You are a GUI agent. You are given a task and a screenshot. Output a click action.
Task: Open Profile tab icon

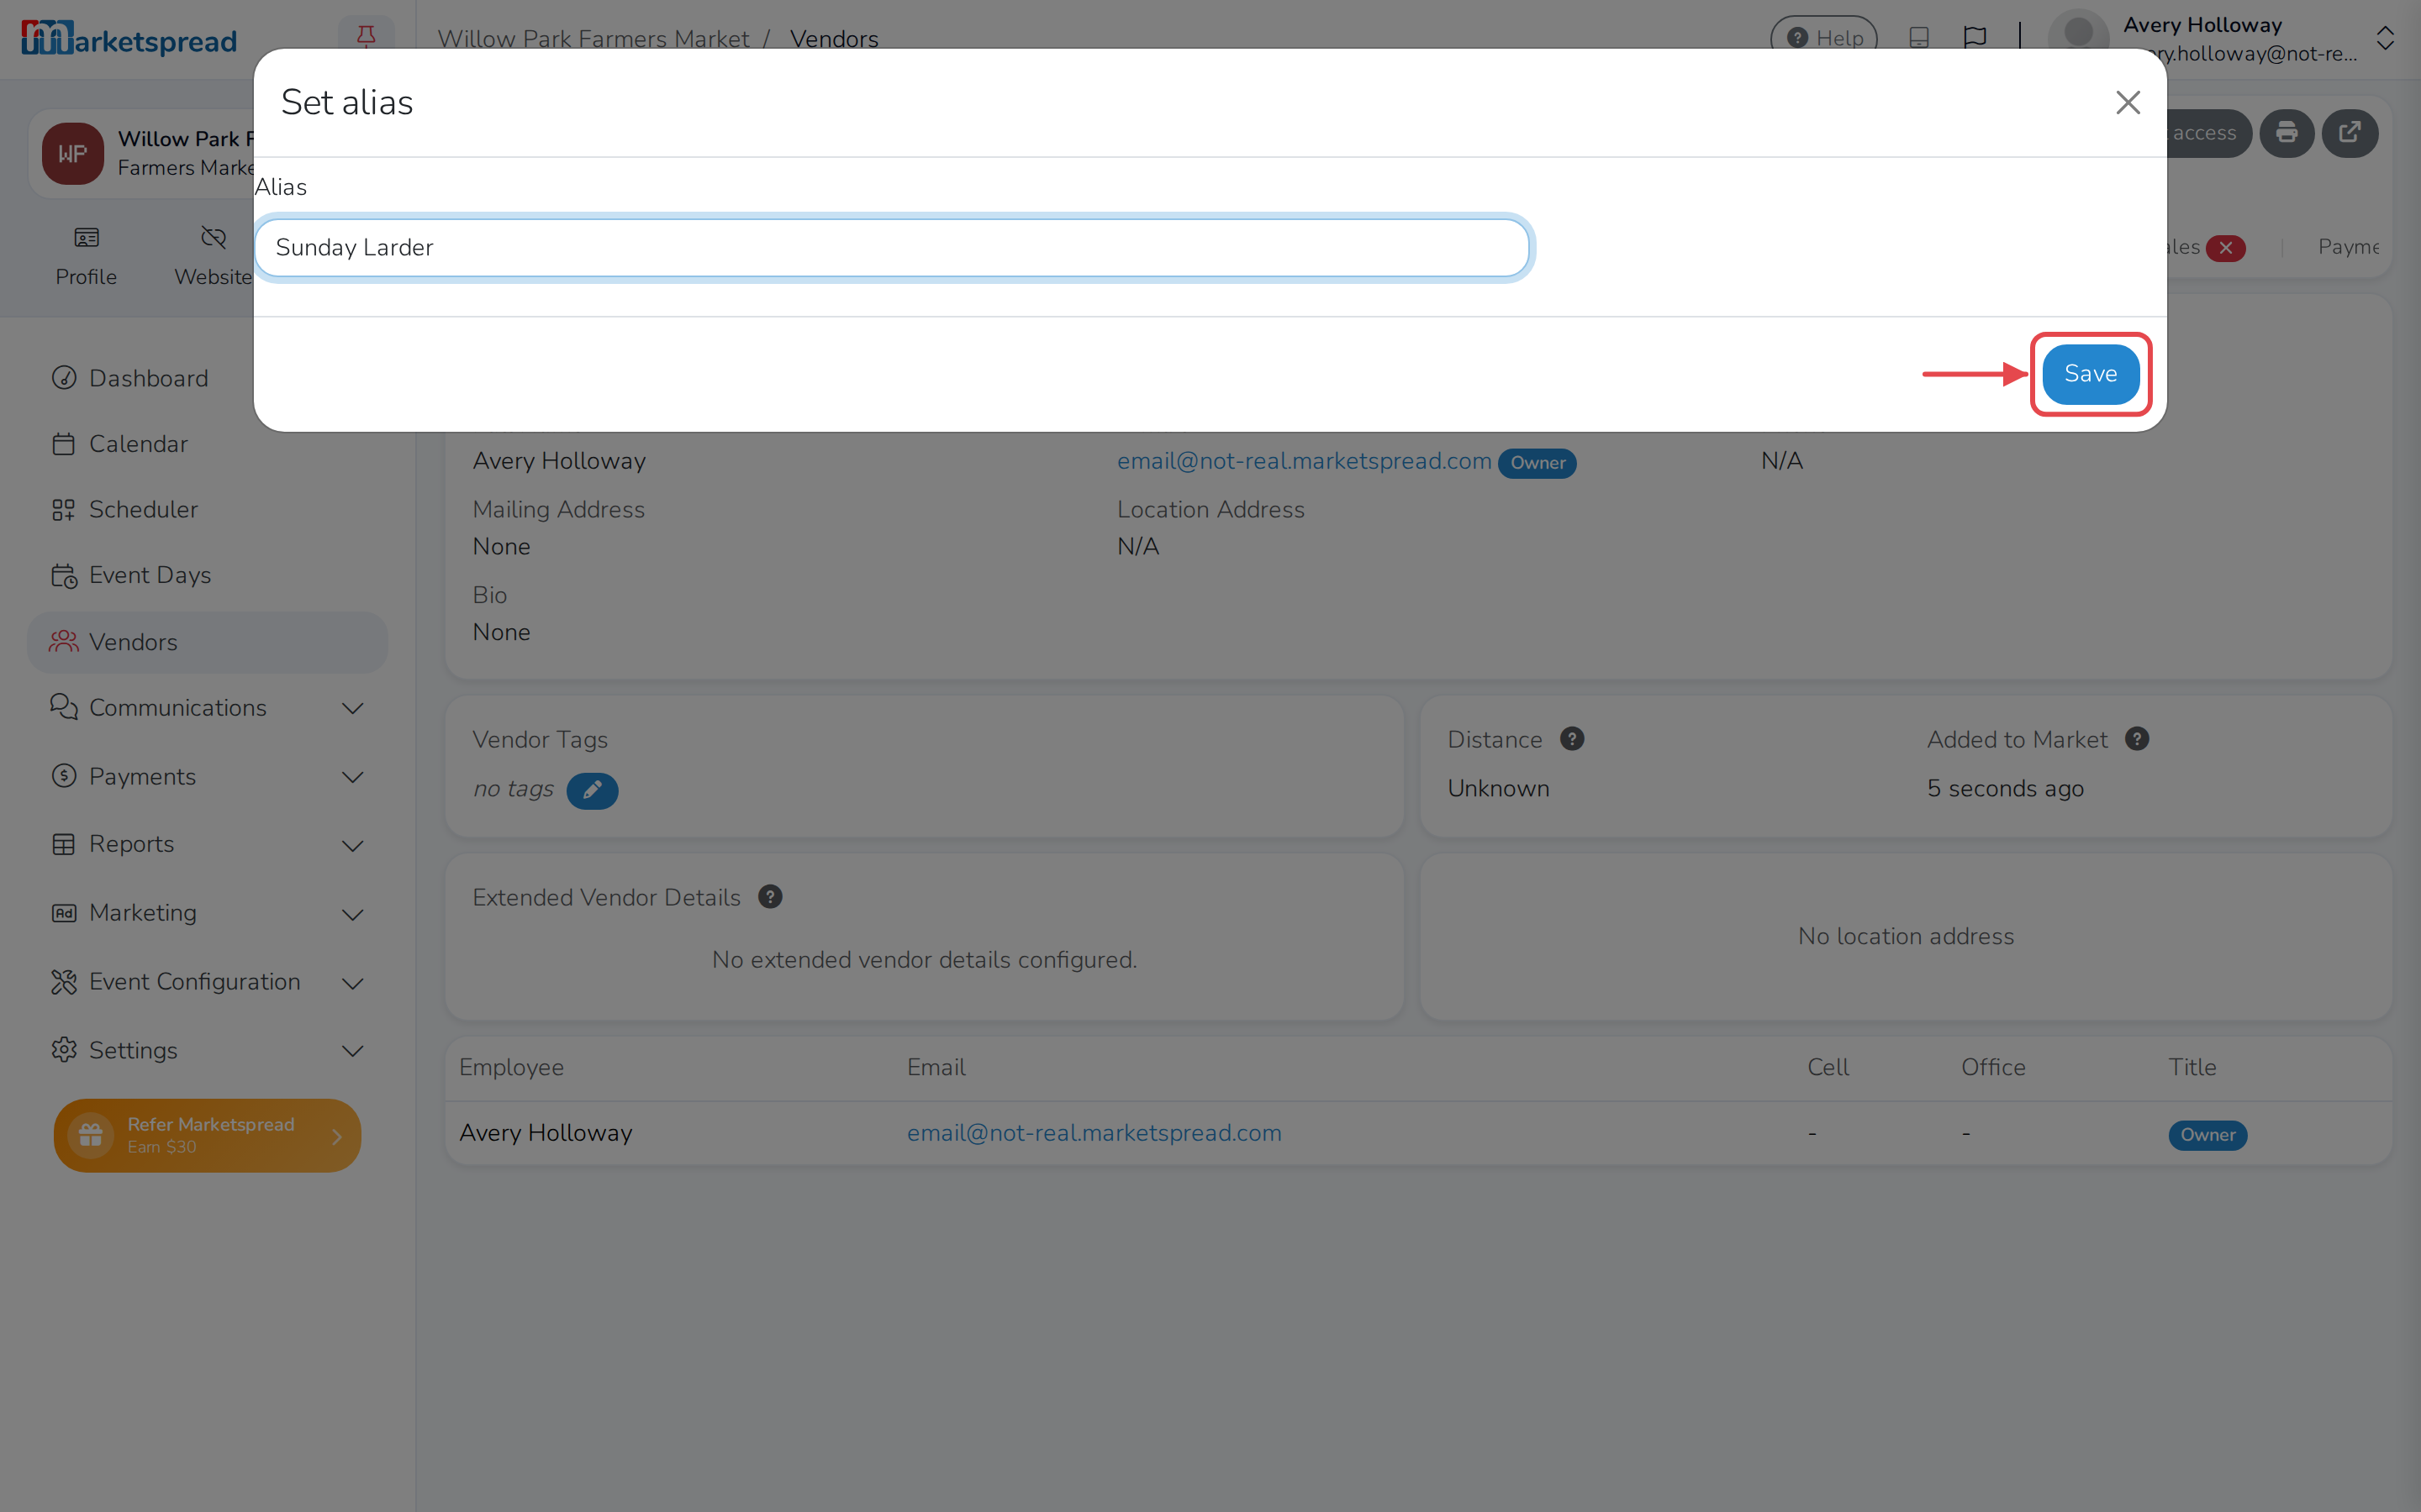pyautogui.click(x=86, y=238)
